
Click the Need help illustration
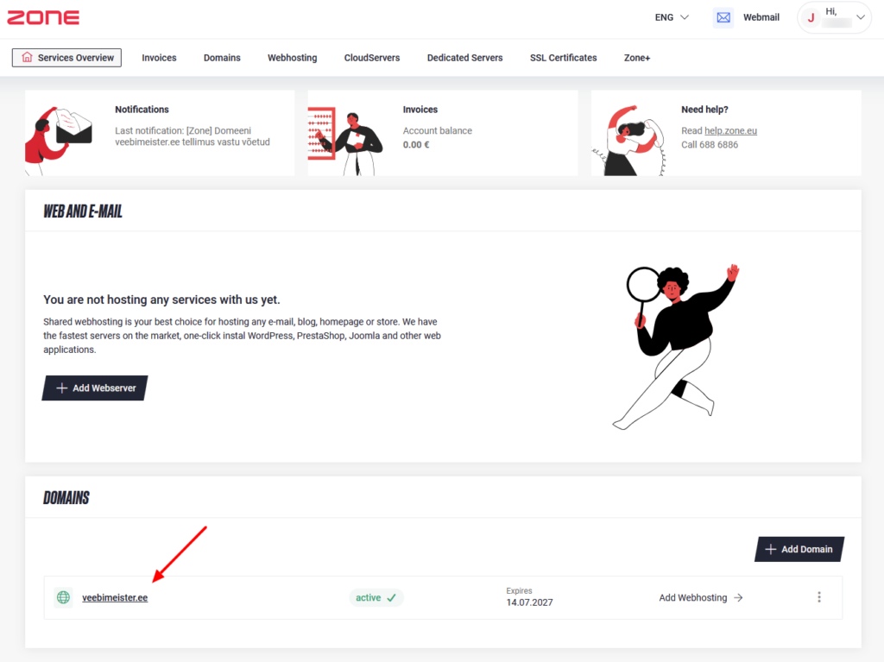pos(630,138)
